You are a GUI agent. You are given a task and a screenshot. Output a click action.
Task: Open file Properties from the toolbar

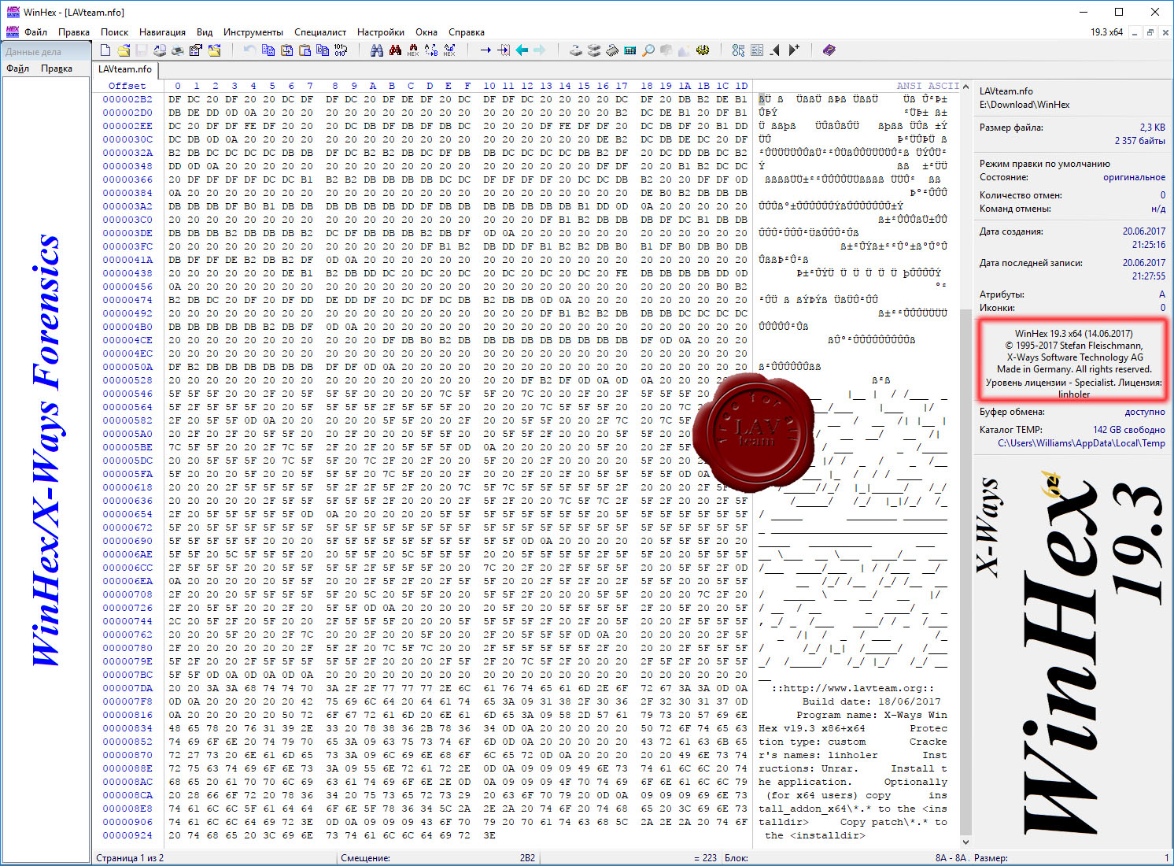pos(196,50)
